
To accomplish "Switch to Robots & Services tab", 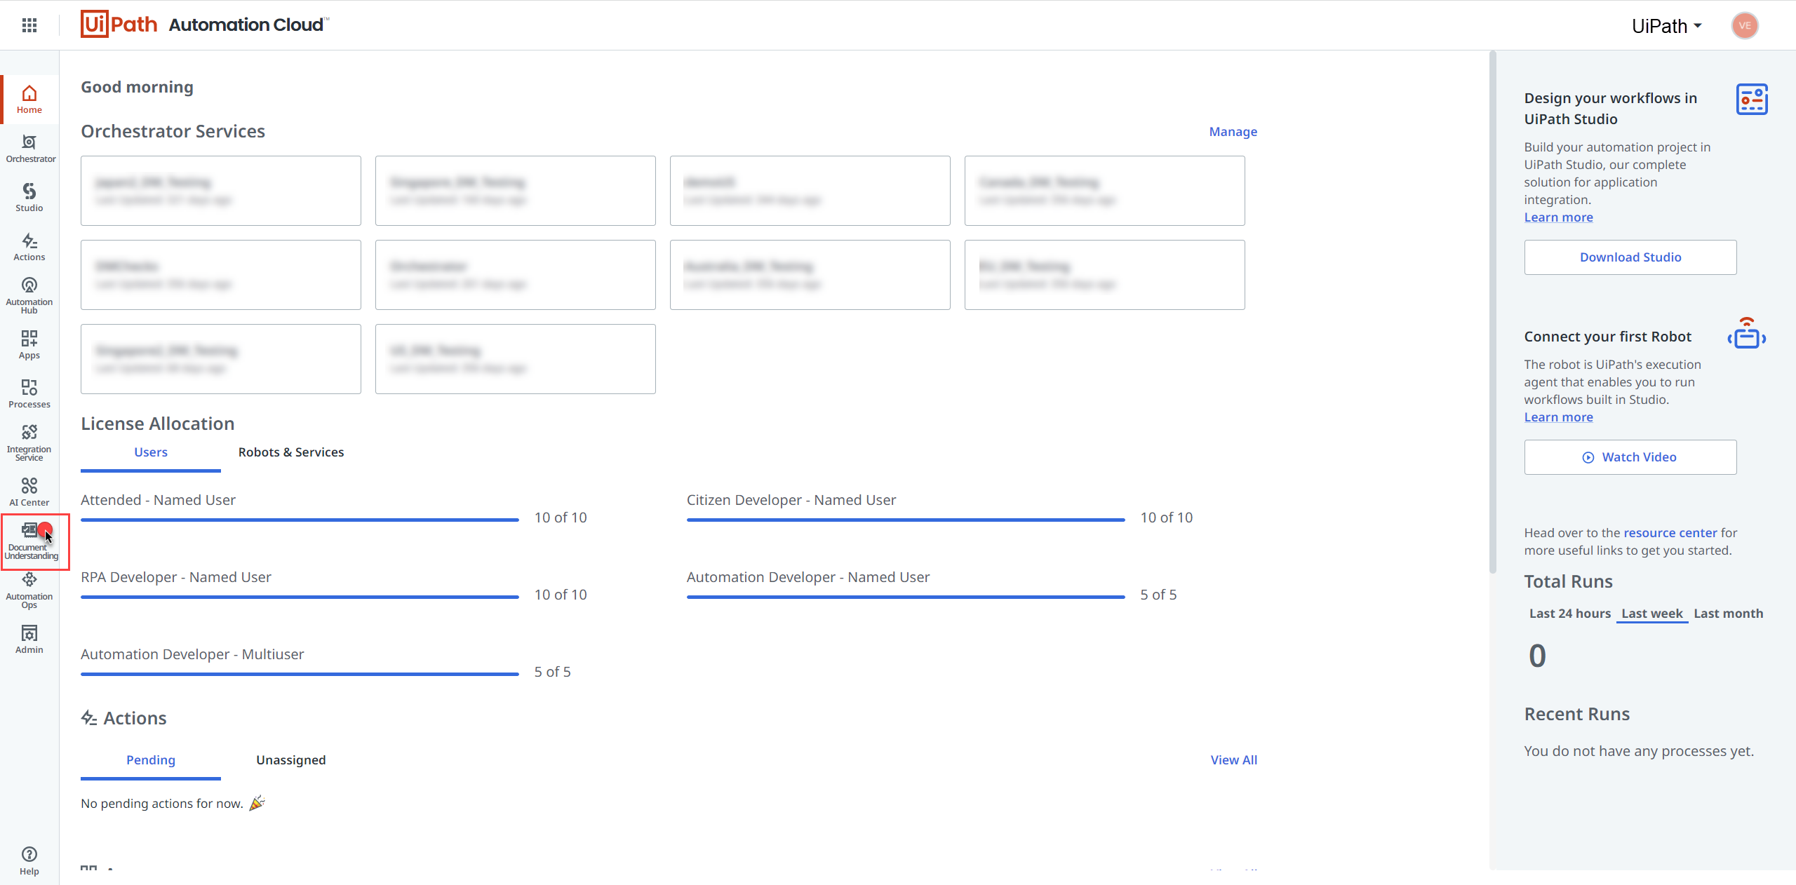I will (x=291, y=452).
